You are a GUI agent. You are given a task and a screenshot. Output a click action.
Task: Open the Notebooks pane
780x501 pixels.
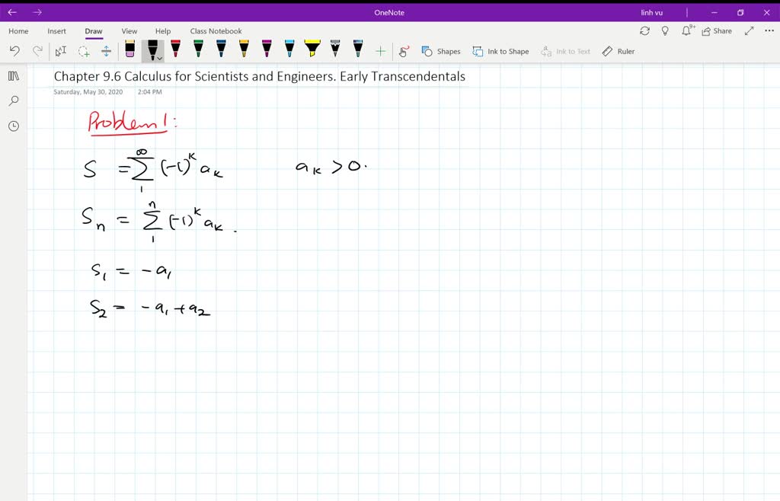[x=13, y=75]
